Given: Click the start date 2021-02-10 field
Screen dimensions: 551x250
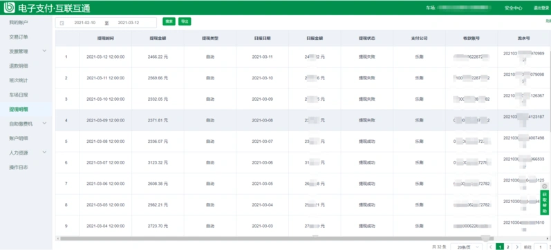Looking at the screenshot, I should 84,23.
